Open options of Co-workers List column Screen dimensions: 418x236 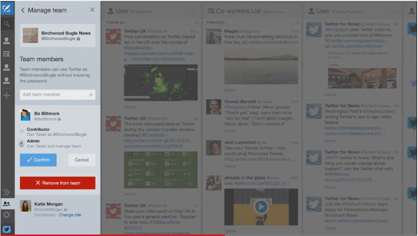[294, 11]
